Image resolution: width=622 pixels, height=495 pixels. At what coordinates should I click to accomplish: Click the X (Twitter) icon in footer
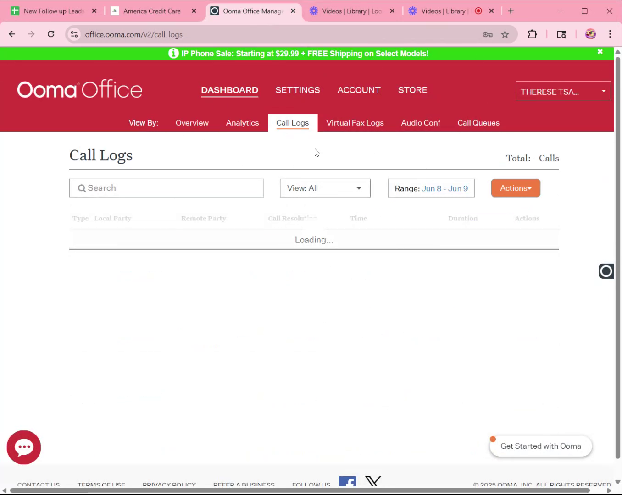pos(373,482)
